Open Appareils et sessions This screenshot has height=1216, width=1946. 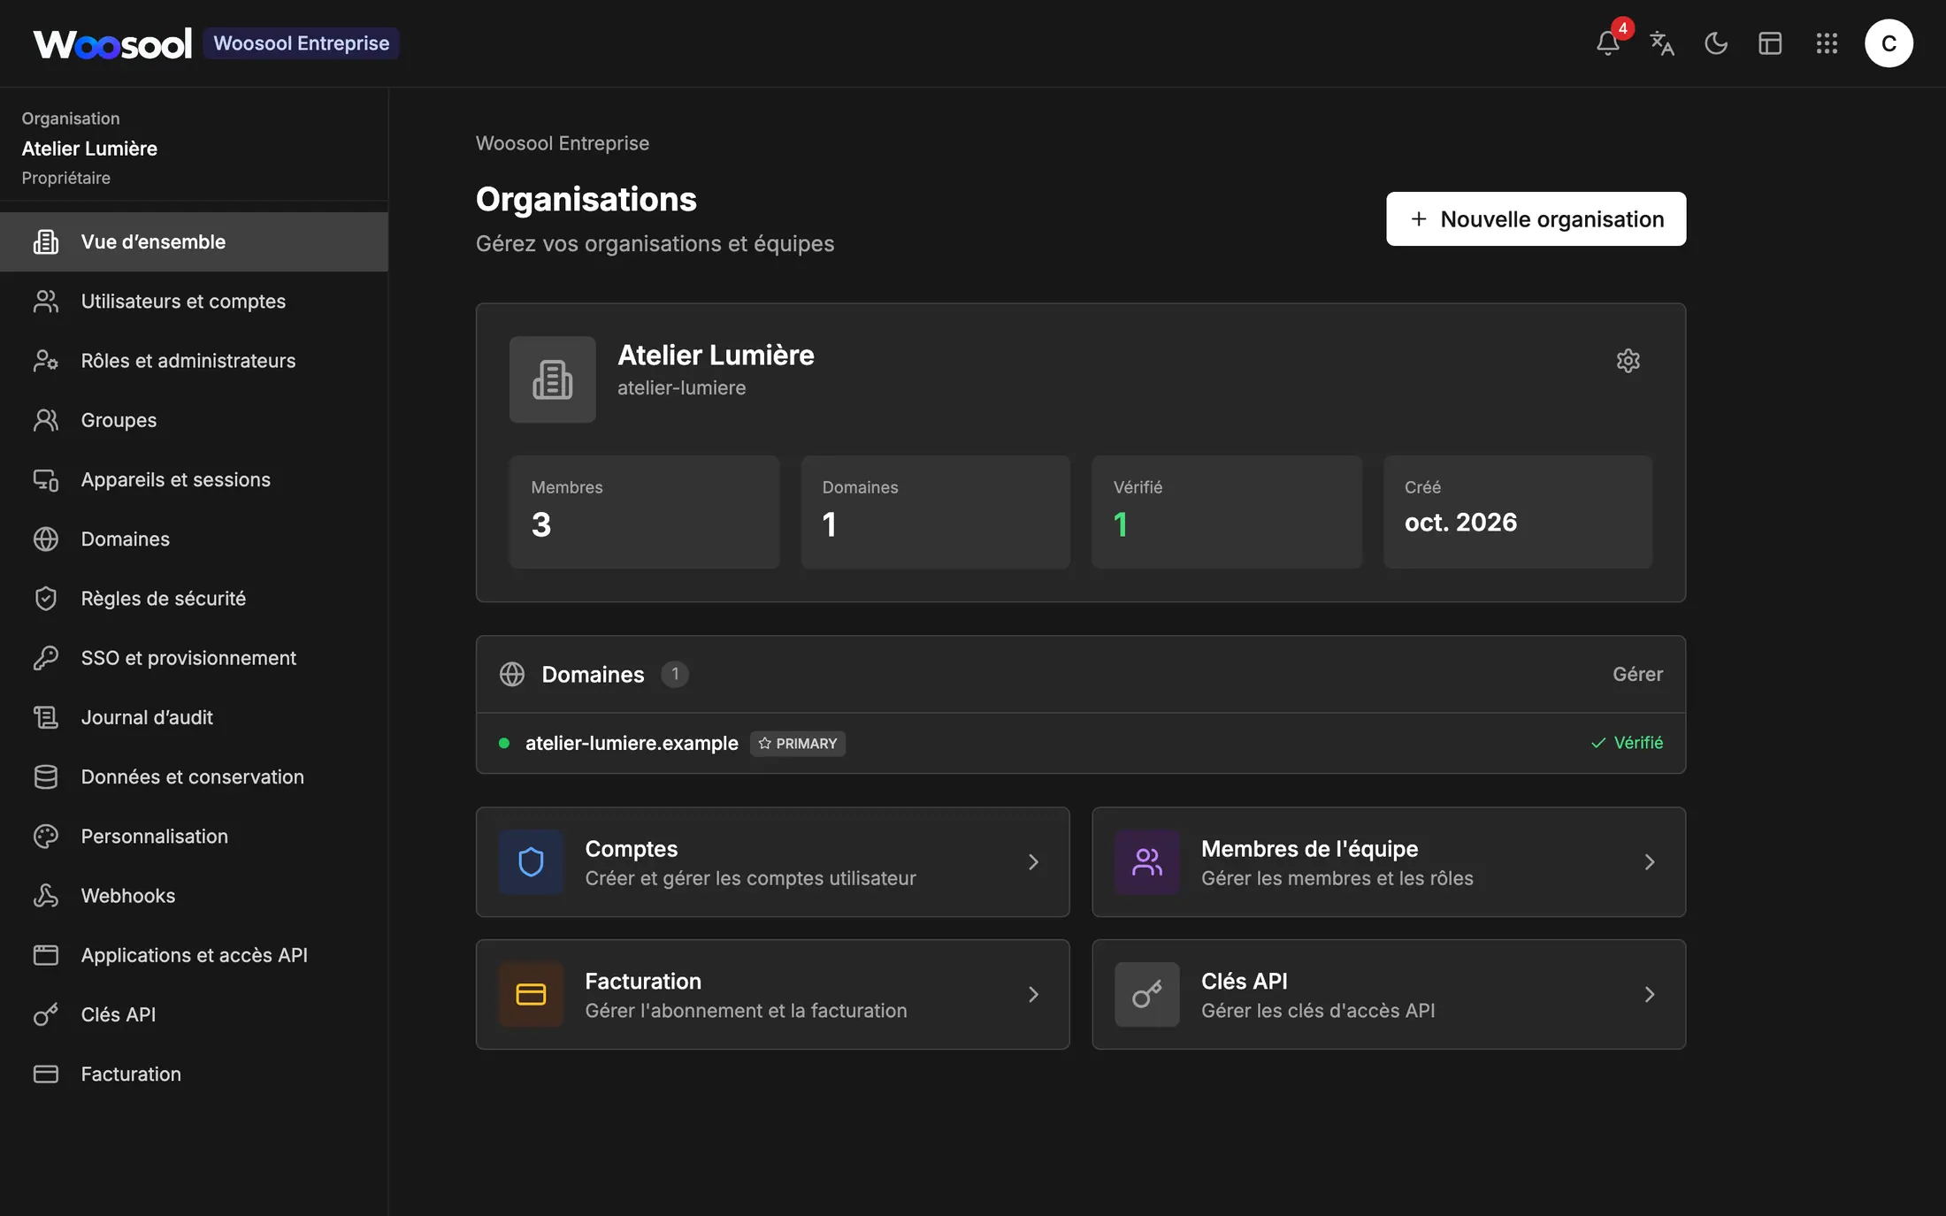194,479
